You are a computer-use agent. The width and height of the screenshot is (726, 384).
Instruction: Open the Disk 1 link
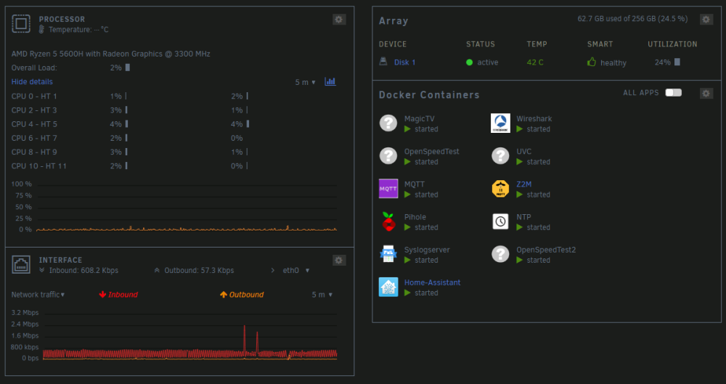click(404, 62)
